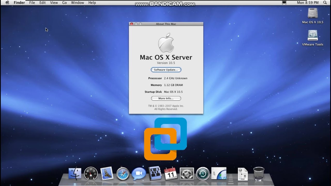The image size is (331, 186).
Task: Launch Safari from the Dock
Action: point(123,174)
